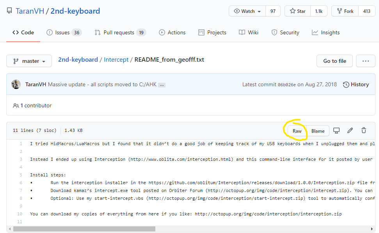This screenshot has height=233, width=379.
Task: Click the horizontal scrollbar under the code
Action: pyautogui.click(x=84, y=229)
